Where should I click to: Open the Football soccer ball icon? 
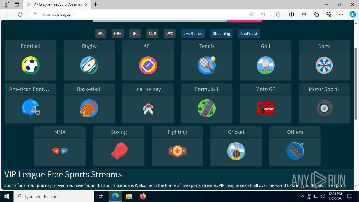click(x=31, y=65)
